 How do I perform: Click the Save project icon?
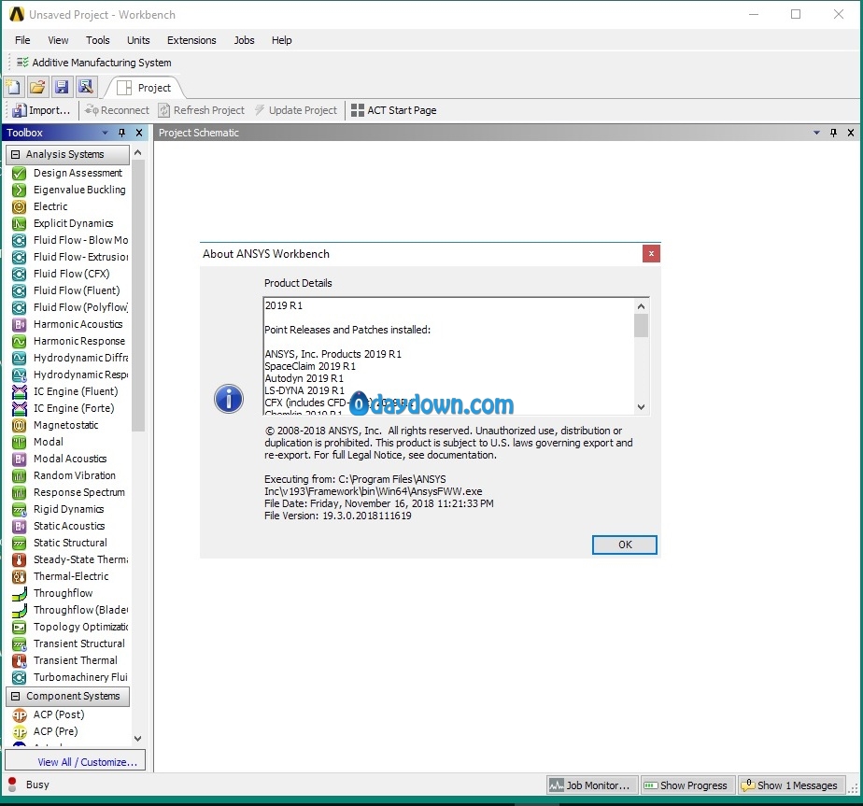[x=62, y=87]
